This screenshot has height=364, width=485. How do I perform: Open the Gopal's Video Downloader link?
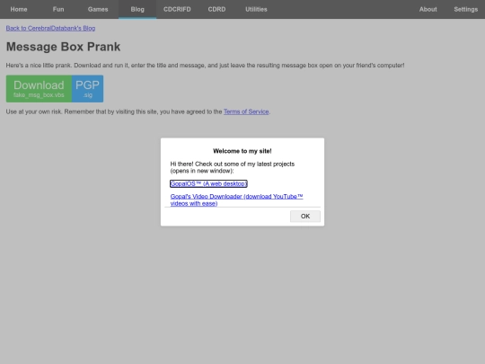236,200
